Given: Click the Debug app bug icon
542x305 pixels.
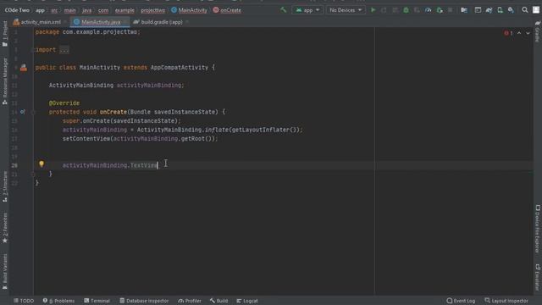Looking at the screenshot, I should [406, 10].
